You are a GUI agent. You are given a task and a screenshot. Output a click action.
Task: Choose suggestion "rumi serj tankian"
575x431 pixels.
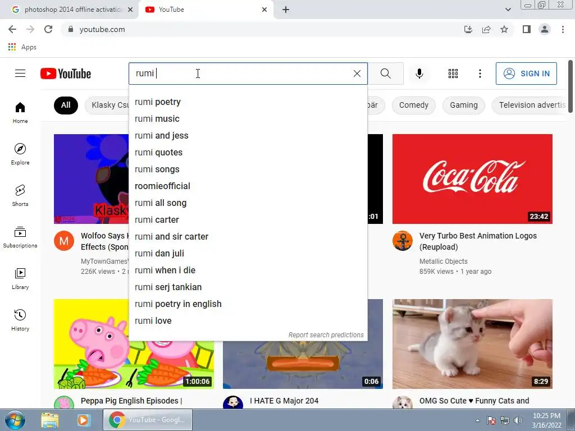(248, 287)
